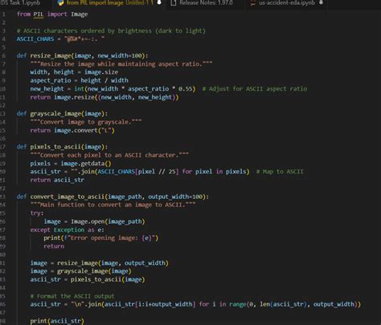Click the docstring 'Convert each pixel to an ASCII character.'
This screenshot has height=325, width=381.
[x=109, y=155]
